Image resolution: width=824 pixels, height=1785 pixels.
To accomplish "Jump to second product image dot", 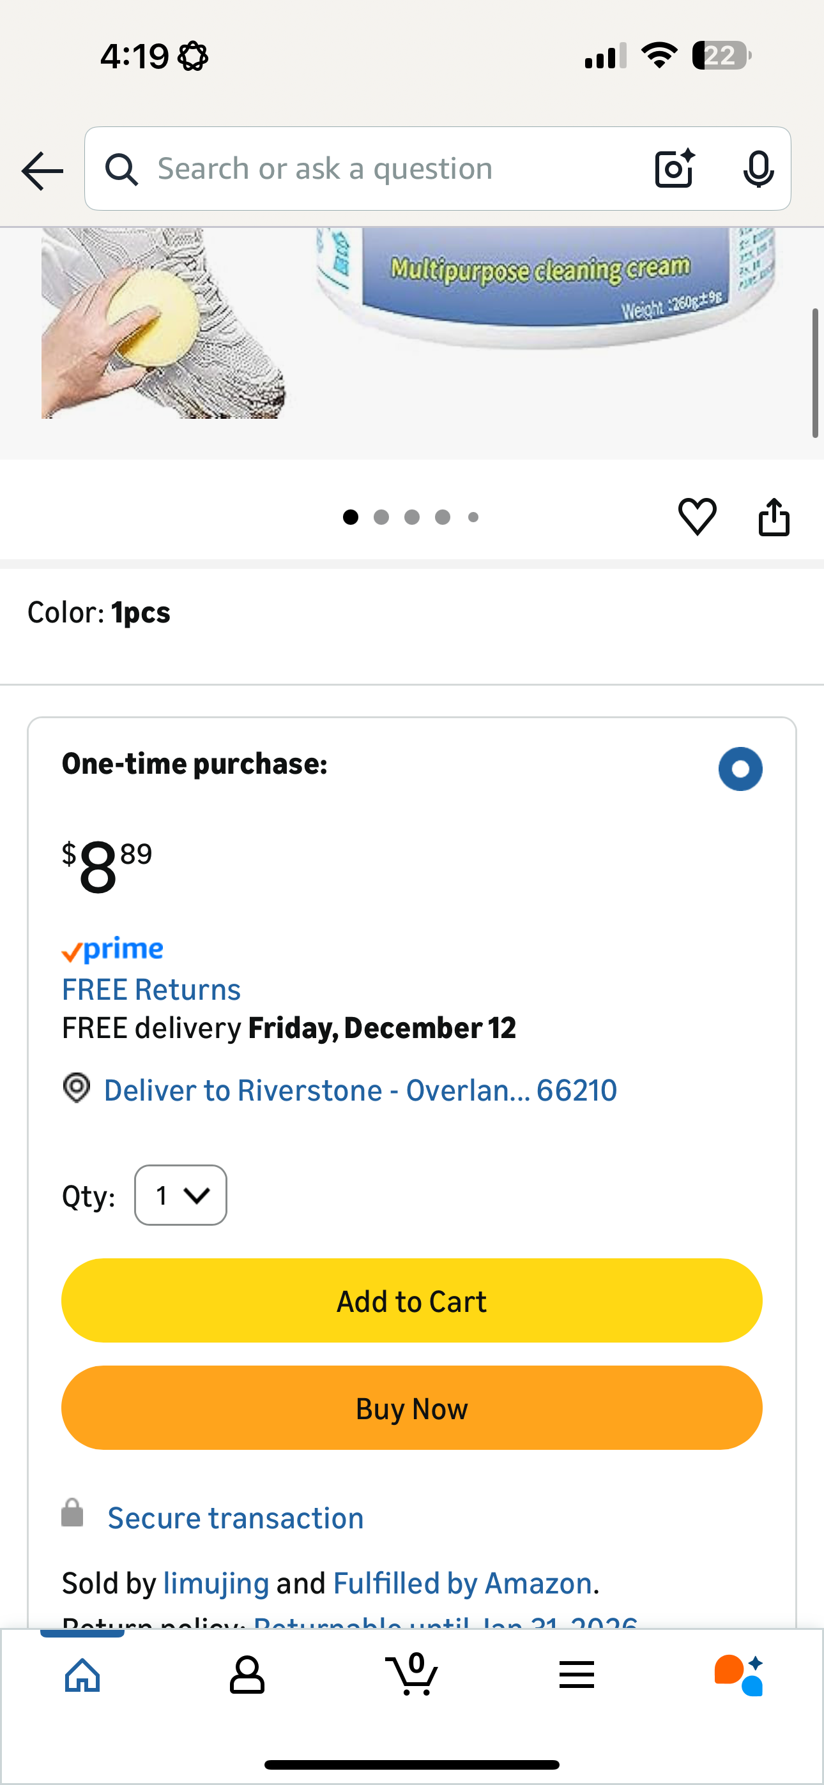I will 381,517.
